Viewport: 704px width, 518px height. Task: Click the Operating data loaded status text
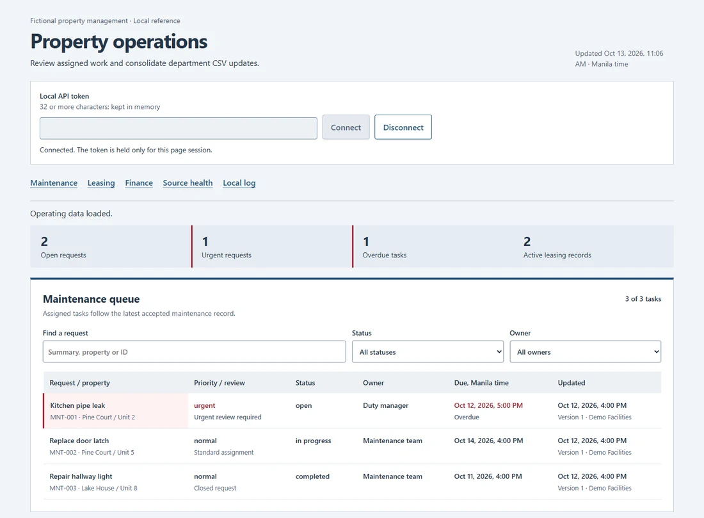click(72, 213)
